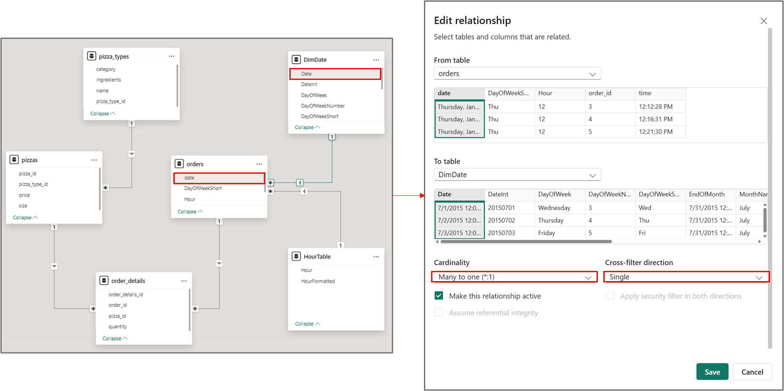Cancel editing the relationship
The height and width of the screenshot is (391, 784).
coord(752,372)
